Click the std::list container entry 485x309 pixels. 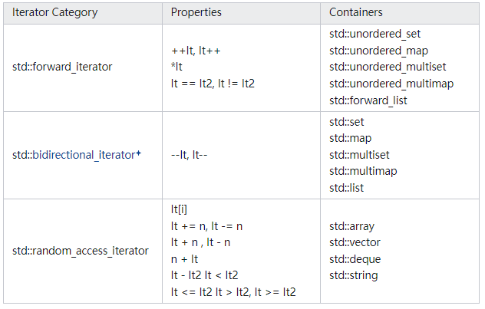(x=348, y=188)
